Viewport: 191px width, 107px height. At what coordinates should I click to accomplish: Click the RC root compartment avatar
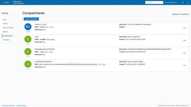(28, 27)
